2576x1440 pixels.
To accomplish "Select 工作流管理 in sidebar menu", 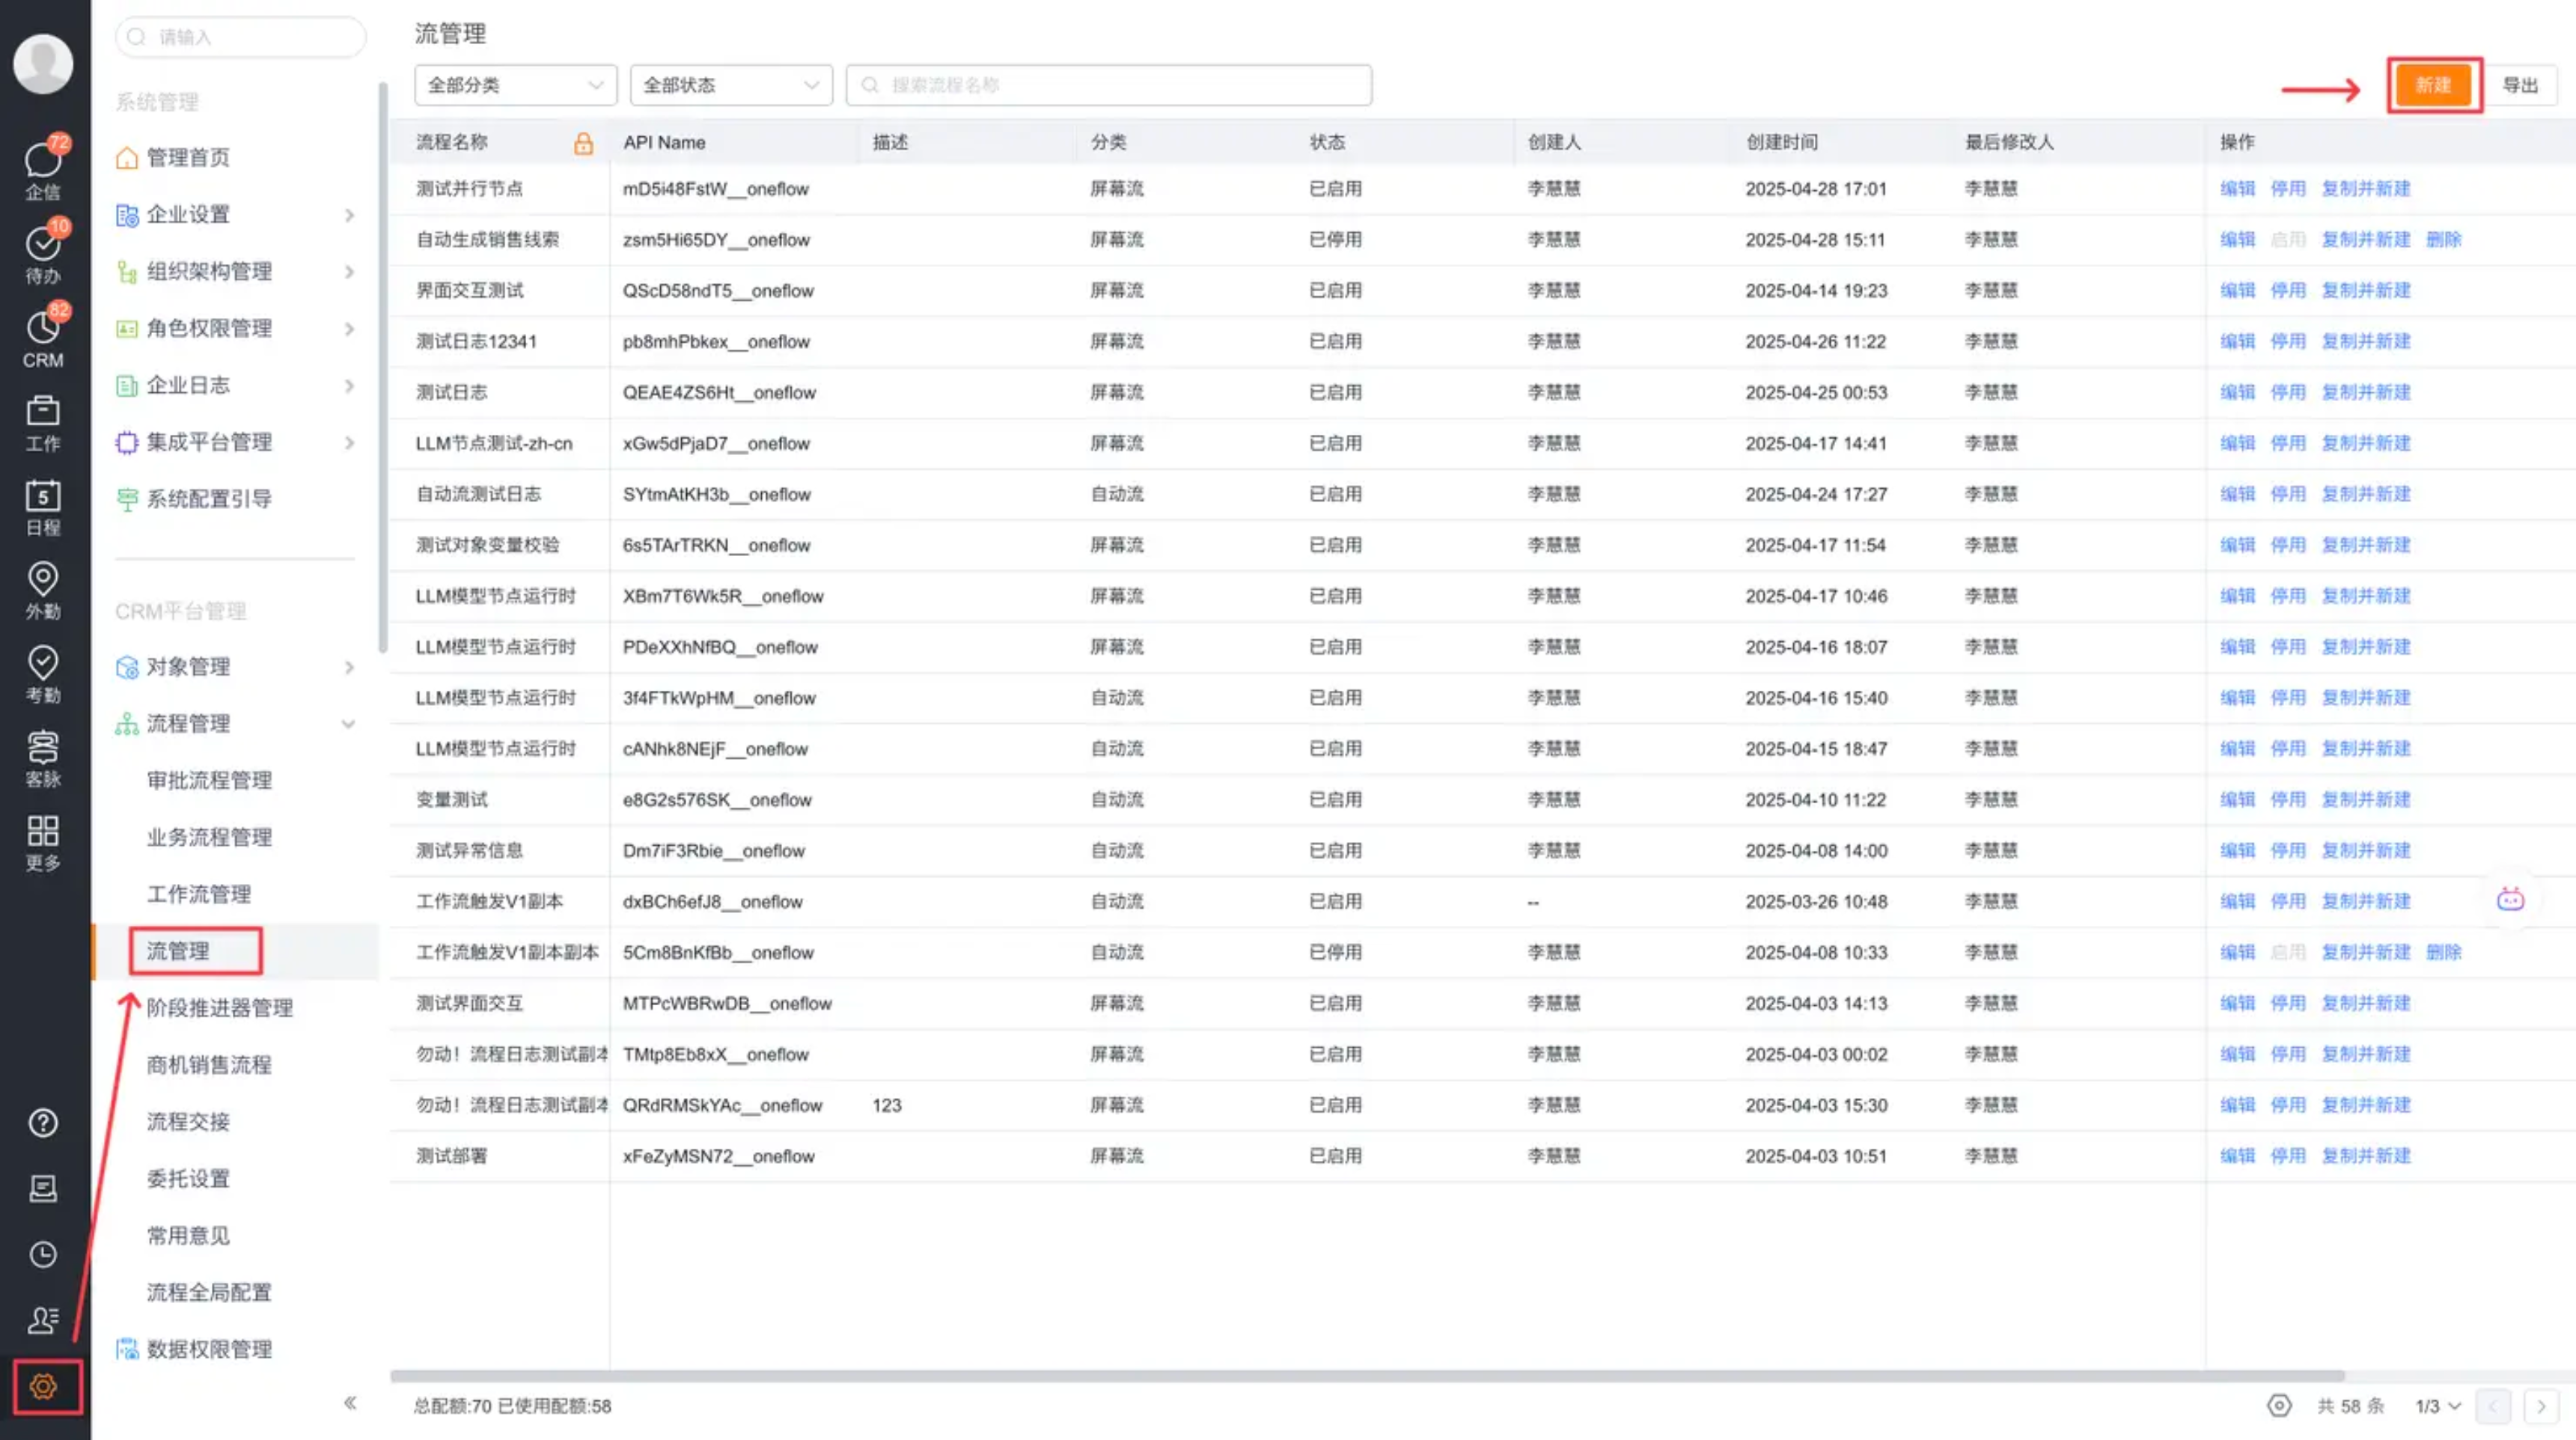I will (199, 894).
